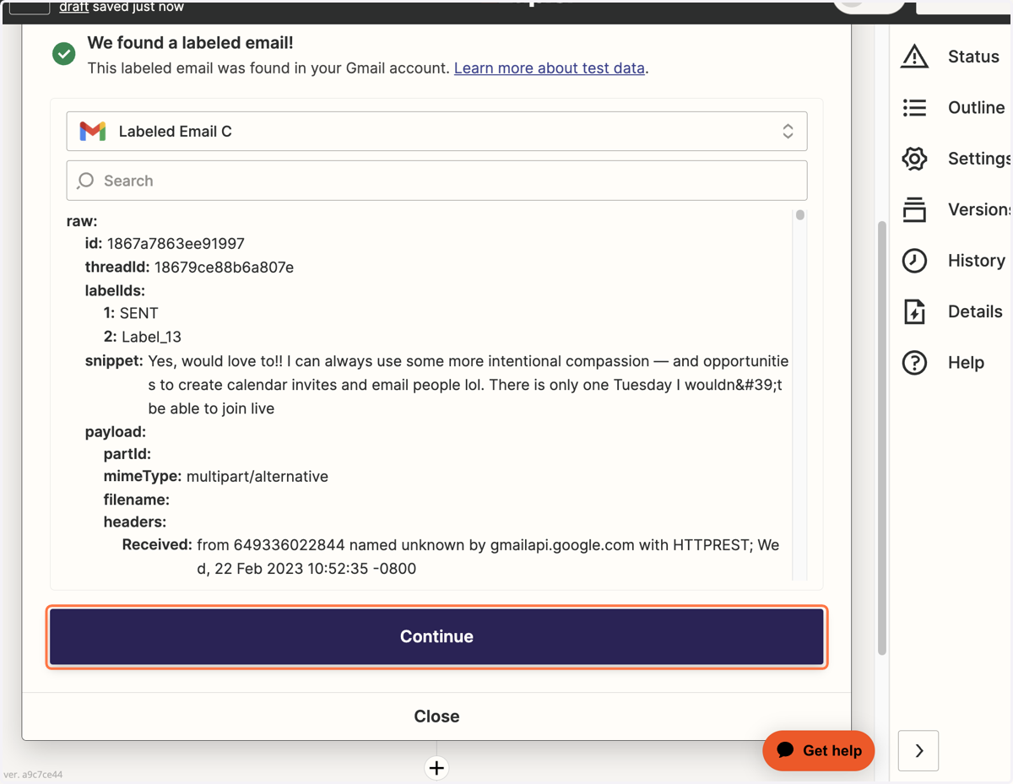This screenshot has width=1013, height=784.
Task: Expand the Labeled Email C dropdown
Action: (436, 131)
